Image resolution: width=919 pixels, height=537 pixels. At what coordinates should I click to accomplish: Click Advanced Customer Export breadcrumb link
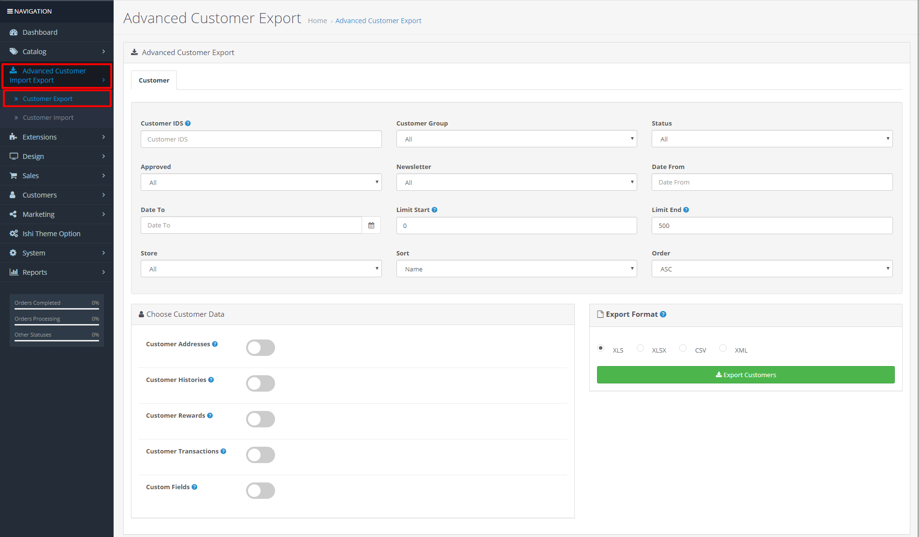379,20
